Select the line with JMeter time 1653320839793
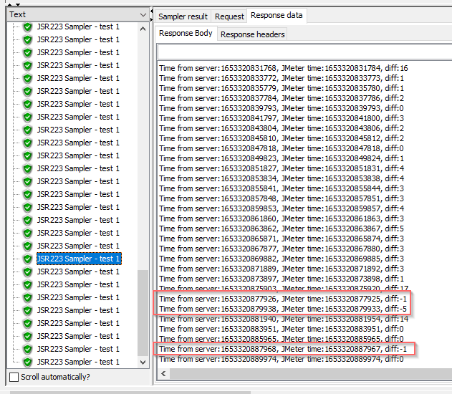452x394 pixels. click(282, 108)
